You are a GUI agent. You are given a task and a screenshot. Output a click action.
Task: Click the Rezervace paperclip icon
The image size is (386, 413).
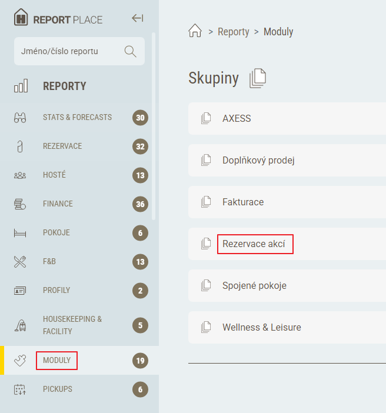click(x=20, y=146)
